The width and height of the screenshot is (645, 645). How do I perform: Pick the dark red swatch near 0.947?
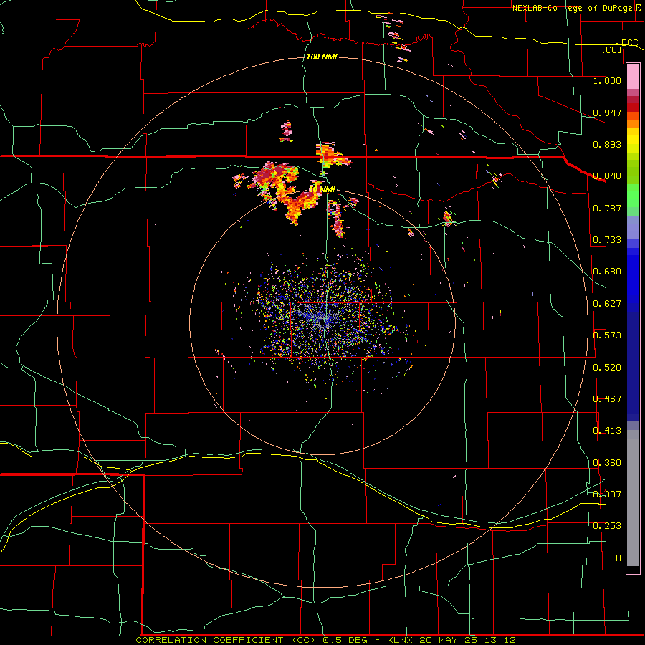click(633, 107)
